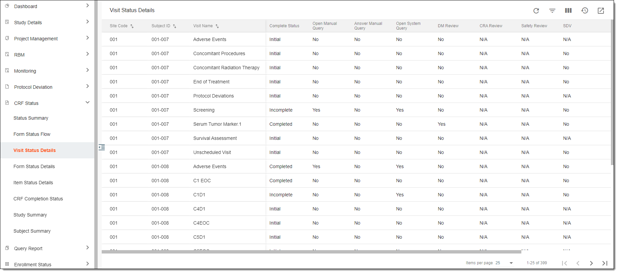The width and height of the screenshot is (618, 273).
Task: Click the refresh icon in Visit Status Details
Action: click(x=536, y=11)
